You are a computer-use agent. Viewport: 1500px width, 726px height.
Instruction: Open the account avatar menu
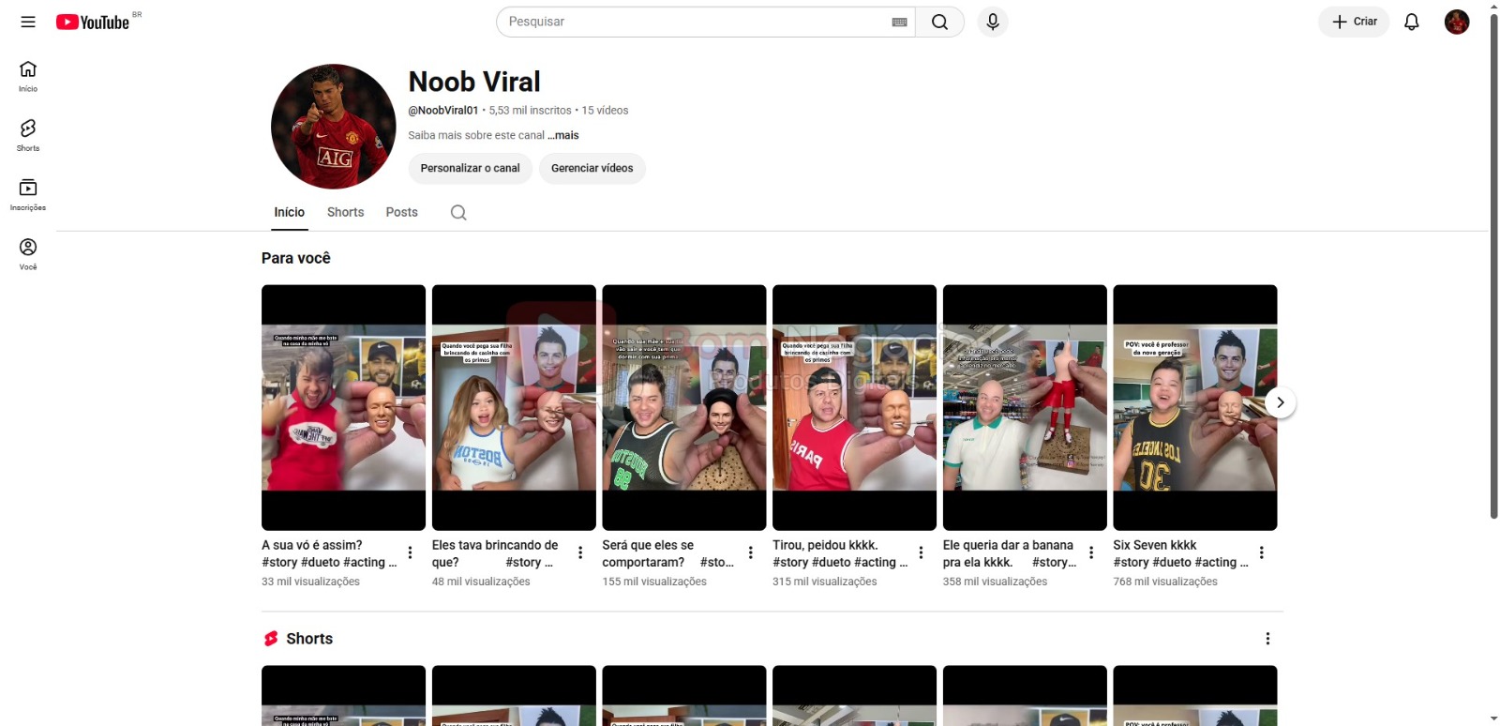coord(1457,22)
